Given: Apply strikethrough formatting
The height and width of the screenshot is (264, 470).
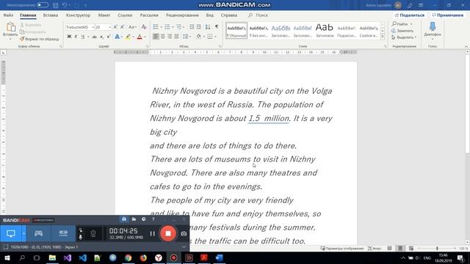Looking at the screenshot, I should pos(95,37).
